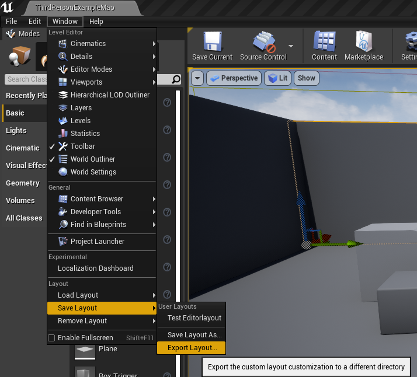This screenshot has height=377, width=417.
Task: Click the Statistics bar chart icon
Action: 62,134
